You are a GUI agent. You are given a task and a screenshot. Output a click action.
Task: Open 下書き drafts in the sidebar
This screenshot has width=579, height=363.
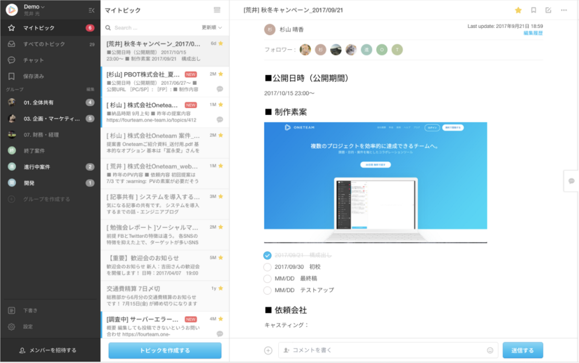50,310
